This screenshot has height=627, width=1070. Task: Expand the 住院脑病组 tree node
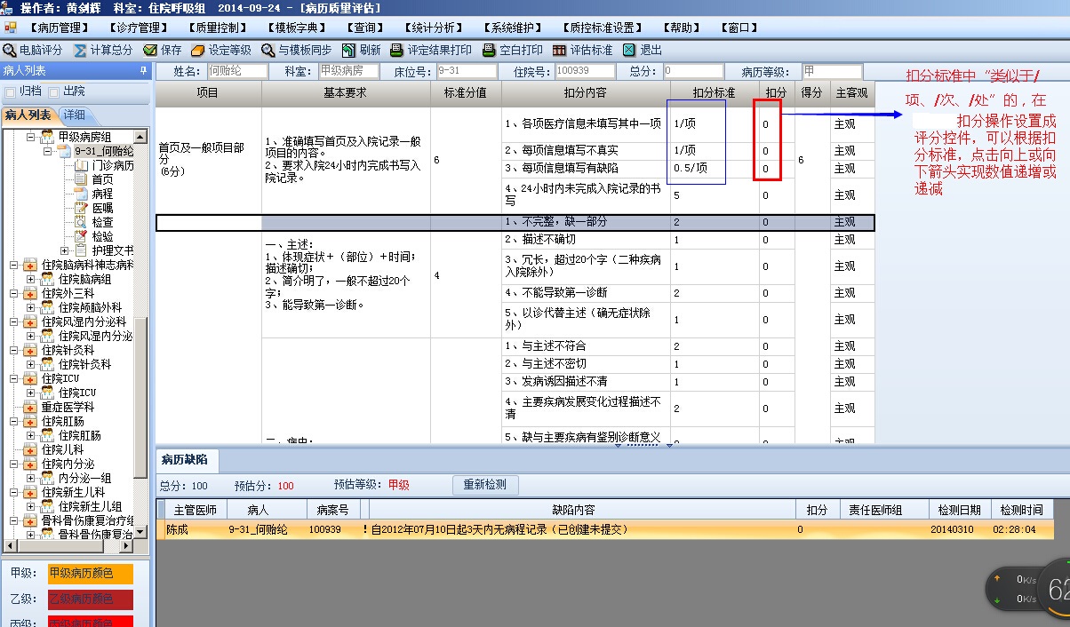click(29, 279)
